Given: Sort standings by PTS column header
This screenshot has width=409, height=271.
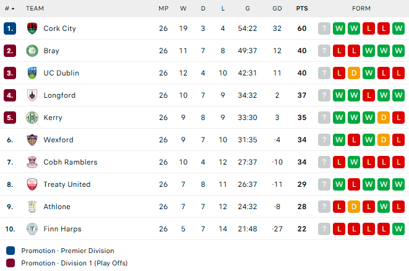Looking at the screenshot, I should pyautogui.click(x=302, y=9).
